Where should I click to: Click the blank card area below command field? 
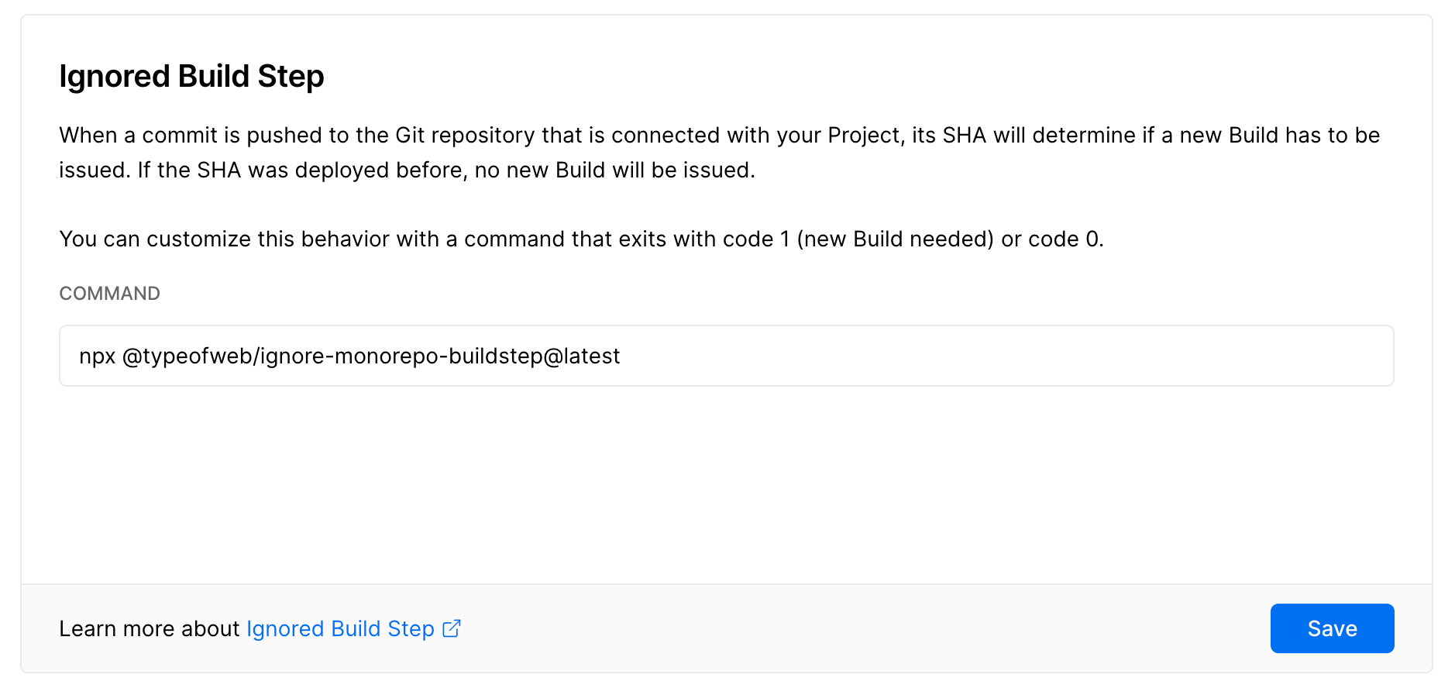(x=727, y=484)
